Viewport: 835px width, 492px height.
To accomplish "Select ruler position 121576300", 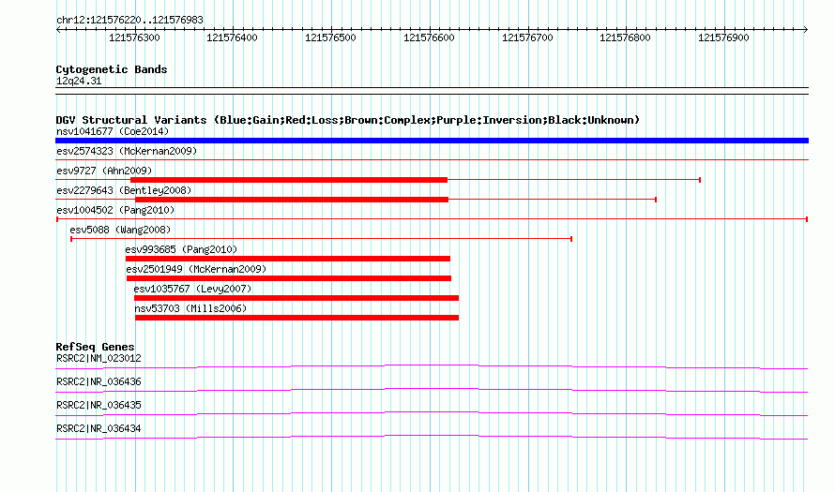I will click(x=134, y=37).
